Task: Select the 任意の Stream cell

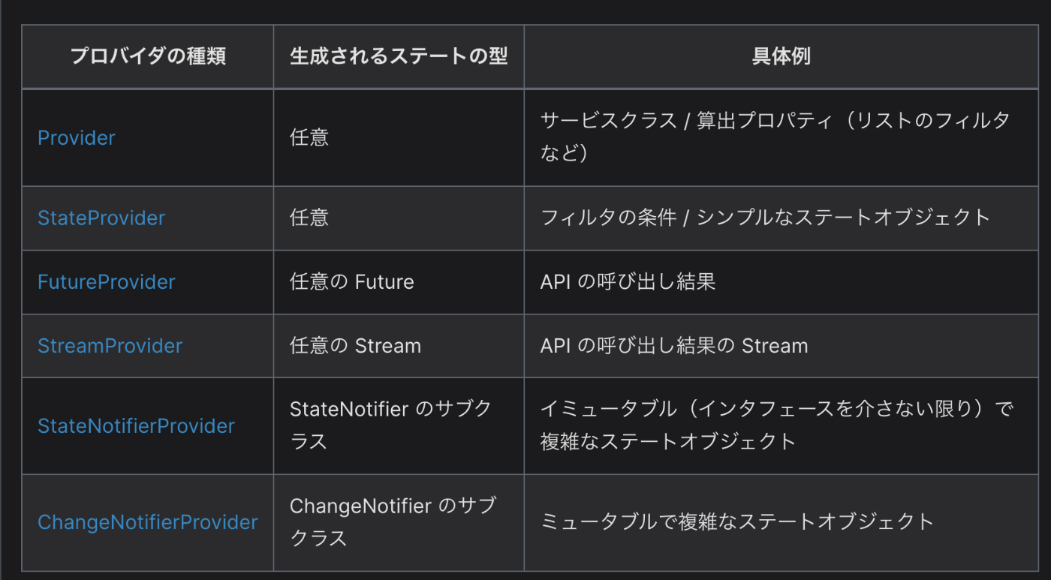Action: tap(399, 346)
